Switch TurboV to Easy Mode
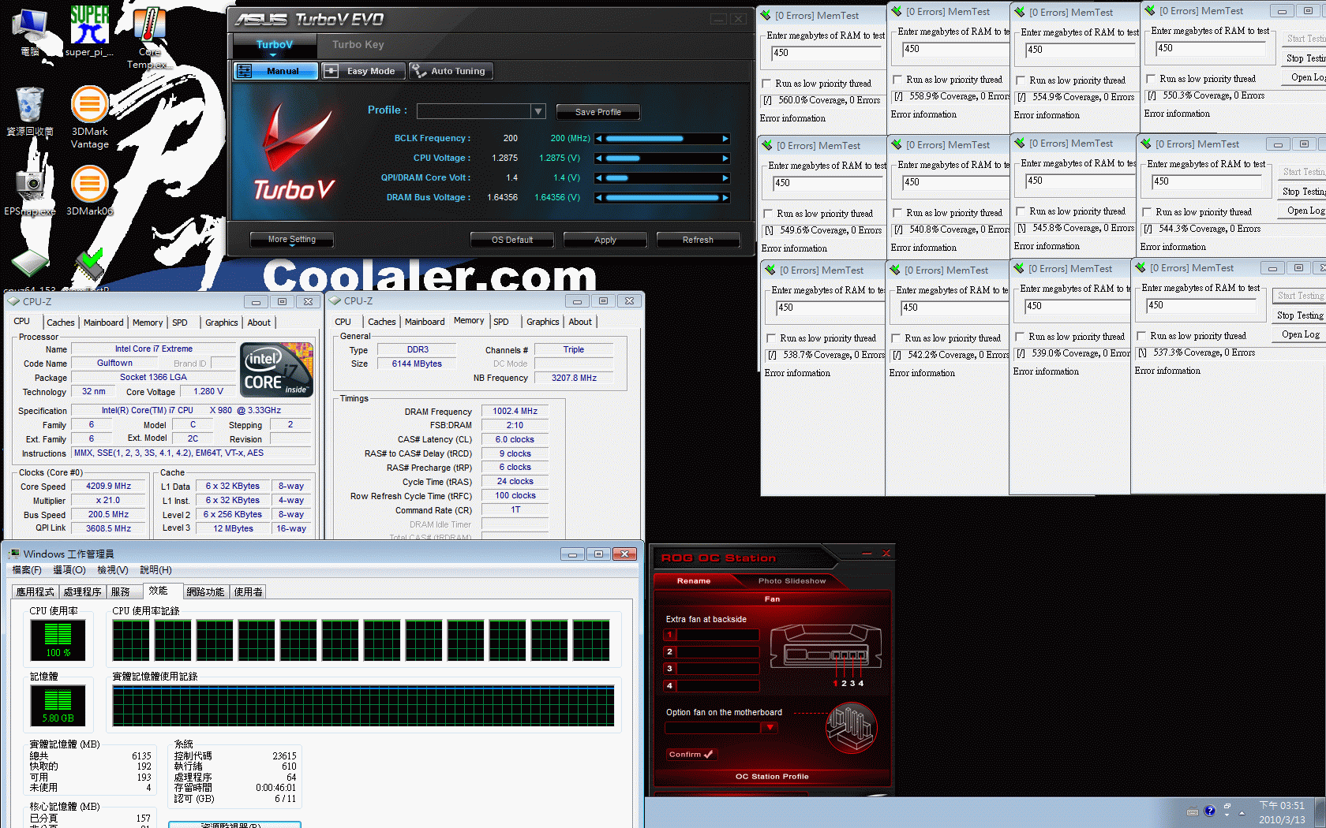 point(363,71)
